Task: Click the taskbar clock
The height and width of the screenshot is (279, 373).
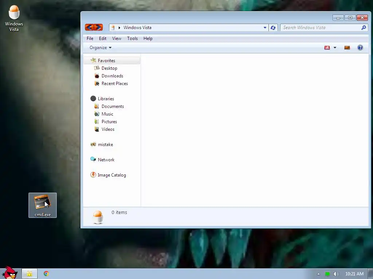Action: point(354,274)
